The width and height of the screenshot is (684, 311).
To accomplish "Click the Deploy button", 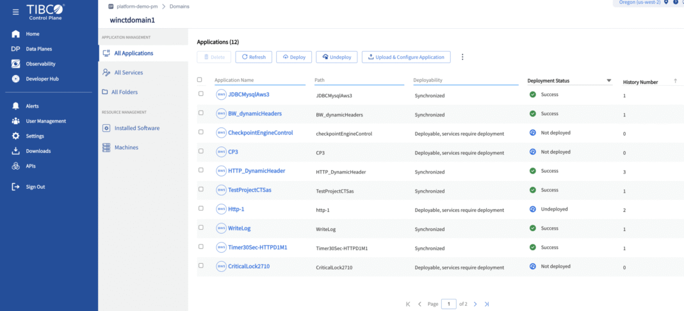I will click(x=294, y=57).
